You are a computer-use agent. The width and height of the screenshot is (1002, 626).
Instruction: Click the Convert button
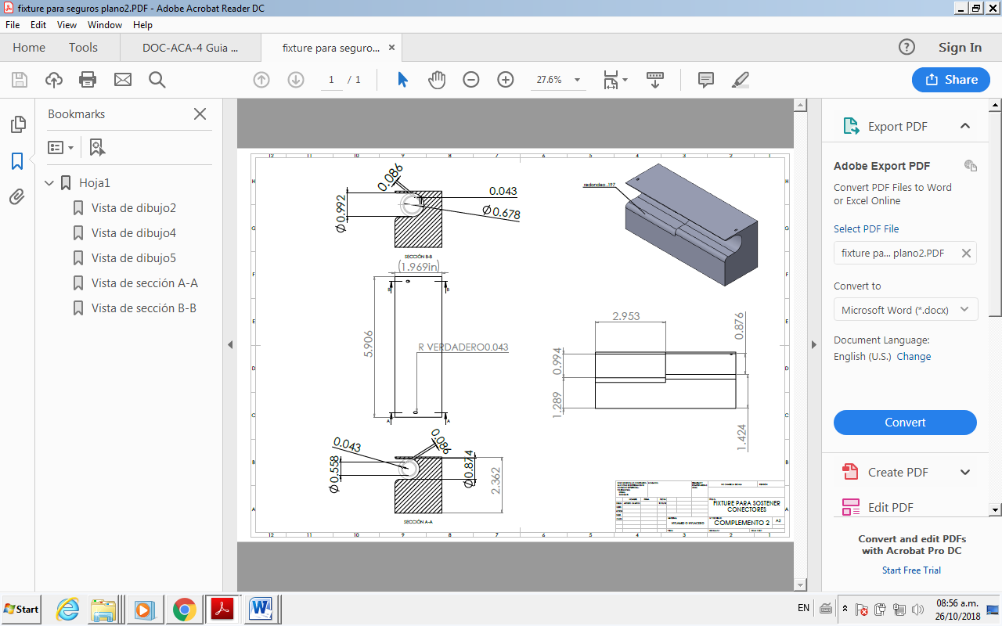(x=905, y=422)
